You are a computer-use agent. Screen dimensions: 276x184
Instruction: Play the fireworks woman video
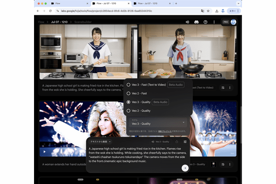coord(45,152)
